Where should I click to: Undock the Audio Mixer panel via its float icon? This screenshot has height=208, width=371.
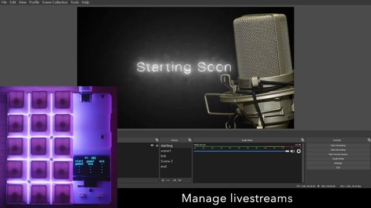click(303, 140)
